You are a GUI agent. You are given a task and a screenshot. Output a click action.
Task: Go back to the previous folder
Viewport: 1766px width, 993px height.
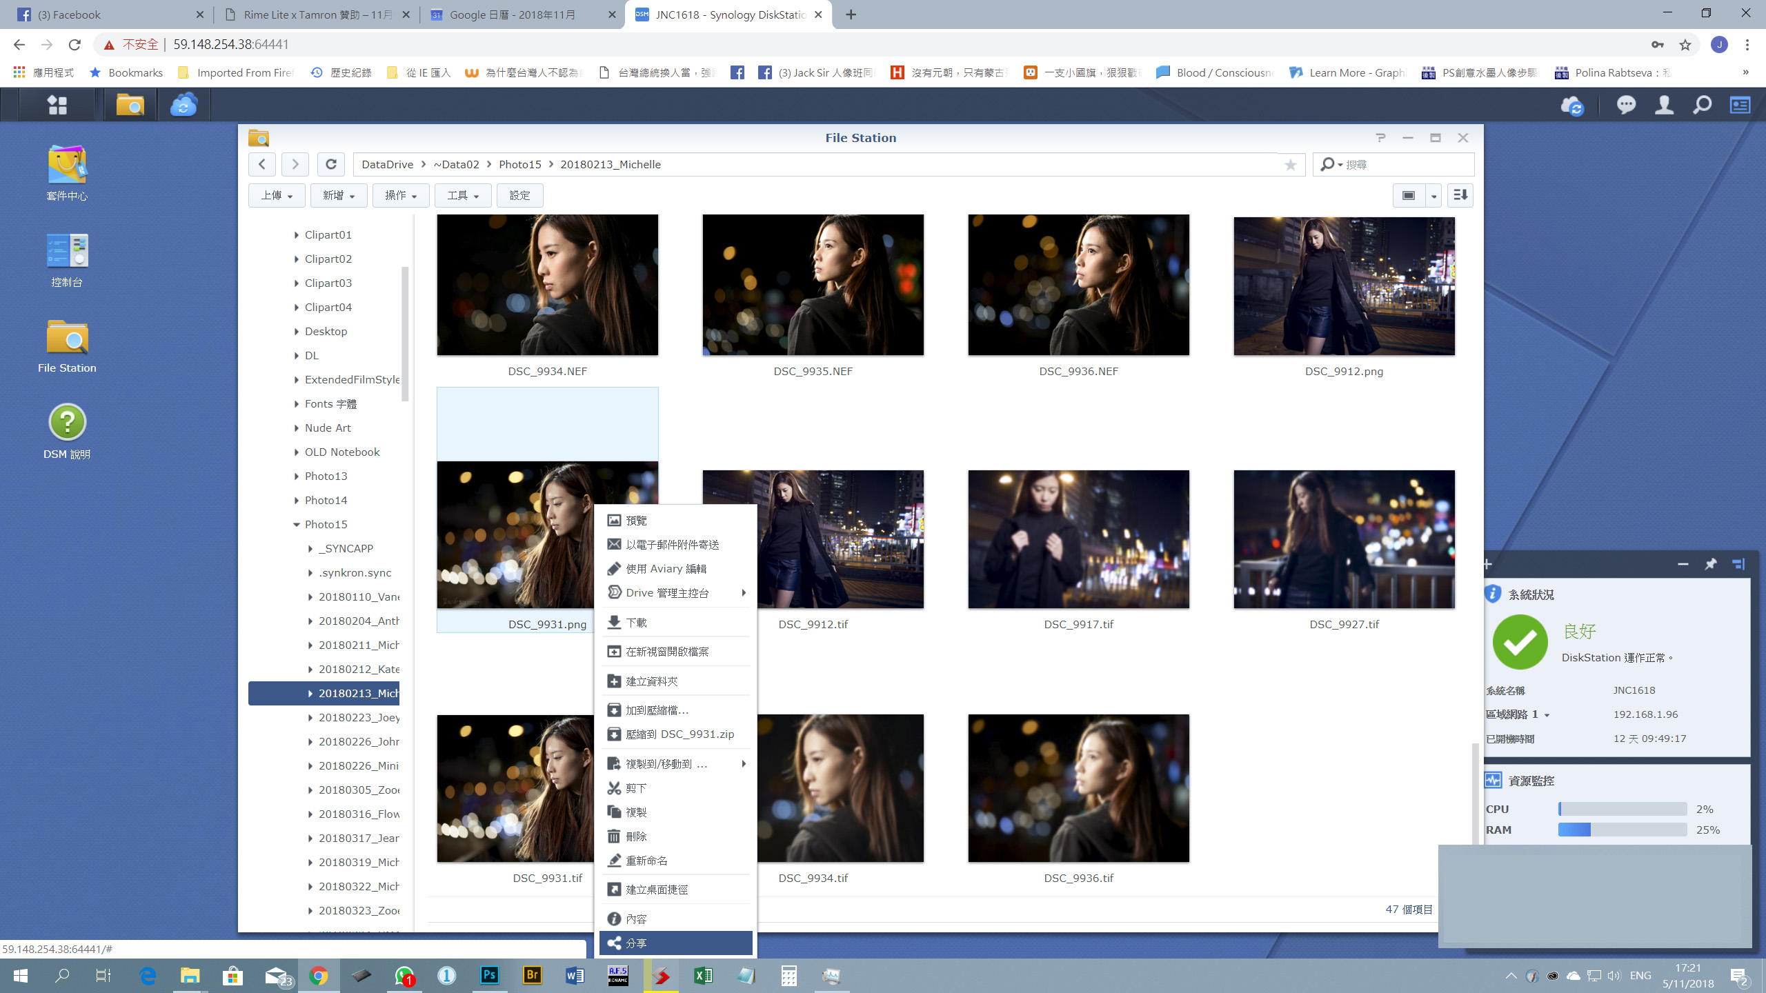[x=262, y=164]
